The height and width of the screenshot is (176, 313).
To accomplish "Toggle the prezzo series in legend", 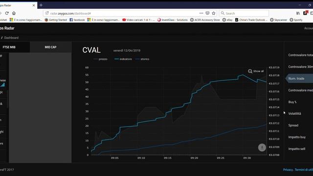I will (101, 59).
